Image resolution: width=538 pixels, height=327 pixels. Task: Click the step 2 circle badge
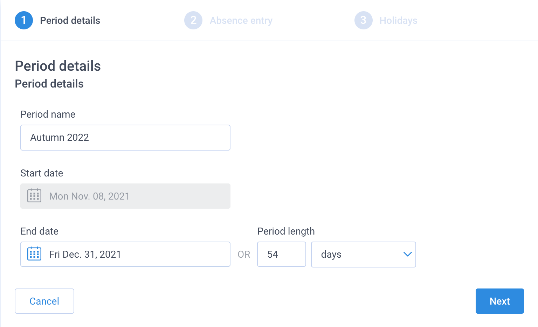click(193, 20)
